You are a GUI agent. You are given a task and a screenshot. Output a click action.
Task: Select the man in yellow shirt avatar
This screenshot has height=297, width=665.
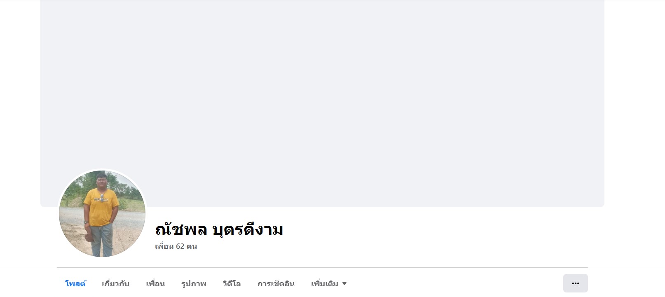(x=102, y=214)
